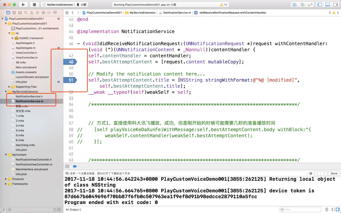Viewport: 341px width, 213px height.
Task: Toggle the Debug area visibility
Action: tap(328, 5)
